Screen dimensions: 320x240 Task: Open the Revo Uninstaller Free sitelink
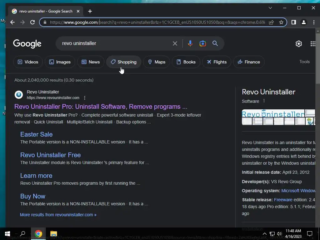[50, 155]
